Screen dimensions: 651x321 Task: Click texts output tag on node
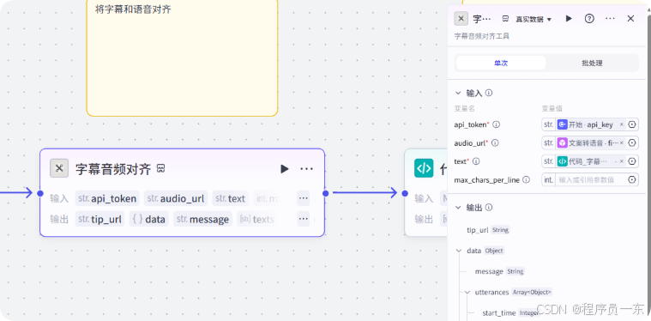(257, 219)
